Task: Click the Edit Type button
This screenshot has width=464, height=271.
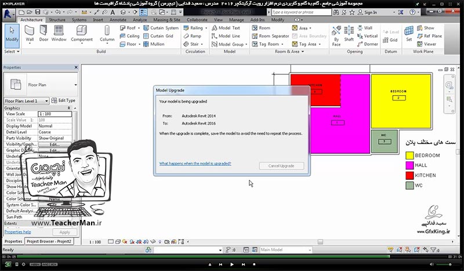Action: [63, 101]
